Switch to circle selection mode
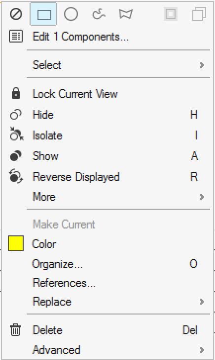Image resolution: width=215 pixels, height=360 pixels. (x=71, y=14)
